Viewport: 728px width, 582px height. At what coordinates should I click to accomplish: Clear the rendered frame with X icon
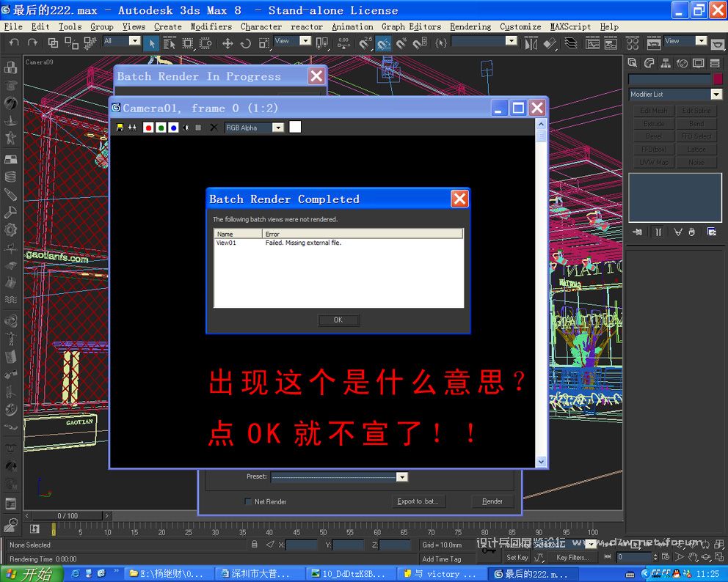coord(214,128)
